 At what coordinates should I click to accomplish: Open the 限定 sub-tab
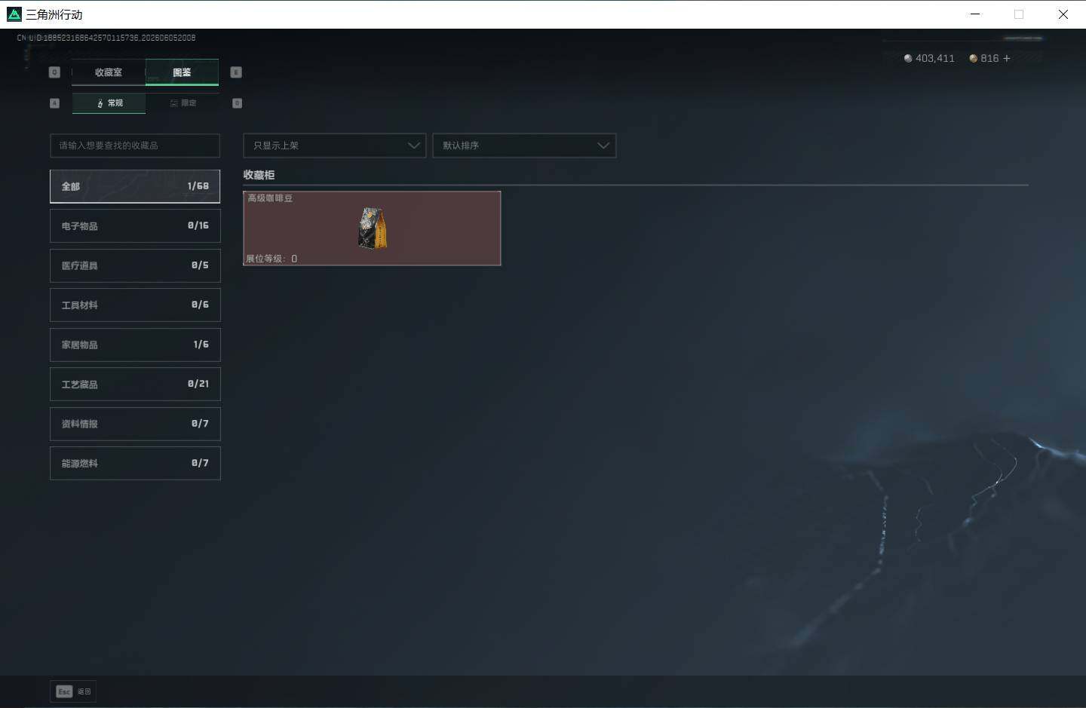(183, 103)
